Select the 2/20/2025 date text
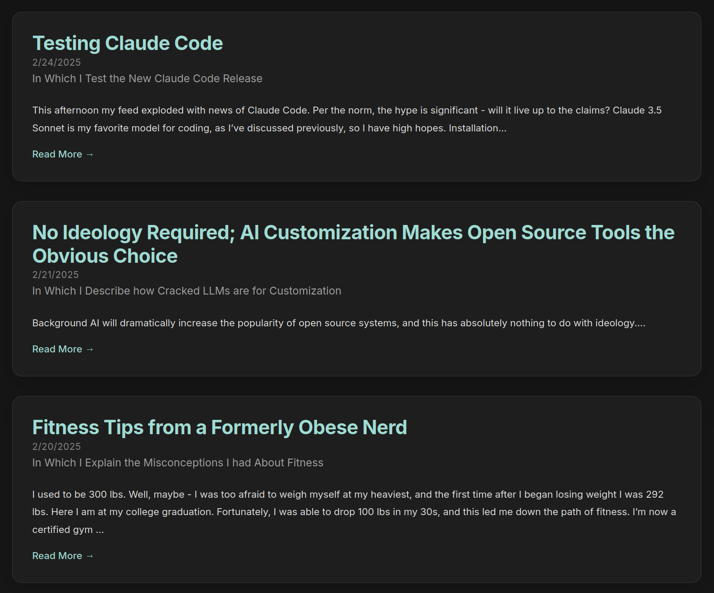The image size is (714, 593). (57, 446)
